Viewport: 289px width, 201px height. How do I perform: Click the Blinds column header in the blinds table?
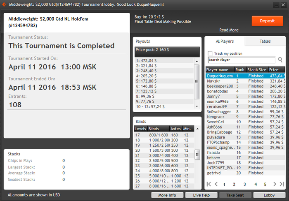(x=158, y=129)
